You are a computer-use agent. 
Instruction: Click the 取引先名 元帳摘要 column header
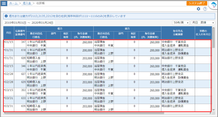[x=178, y=33]
